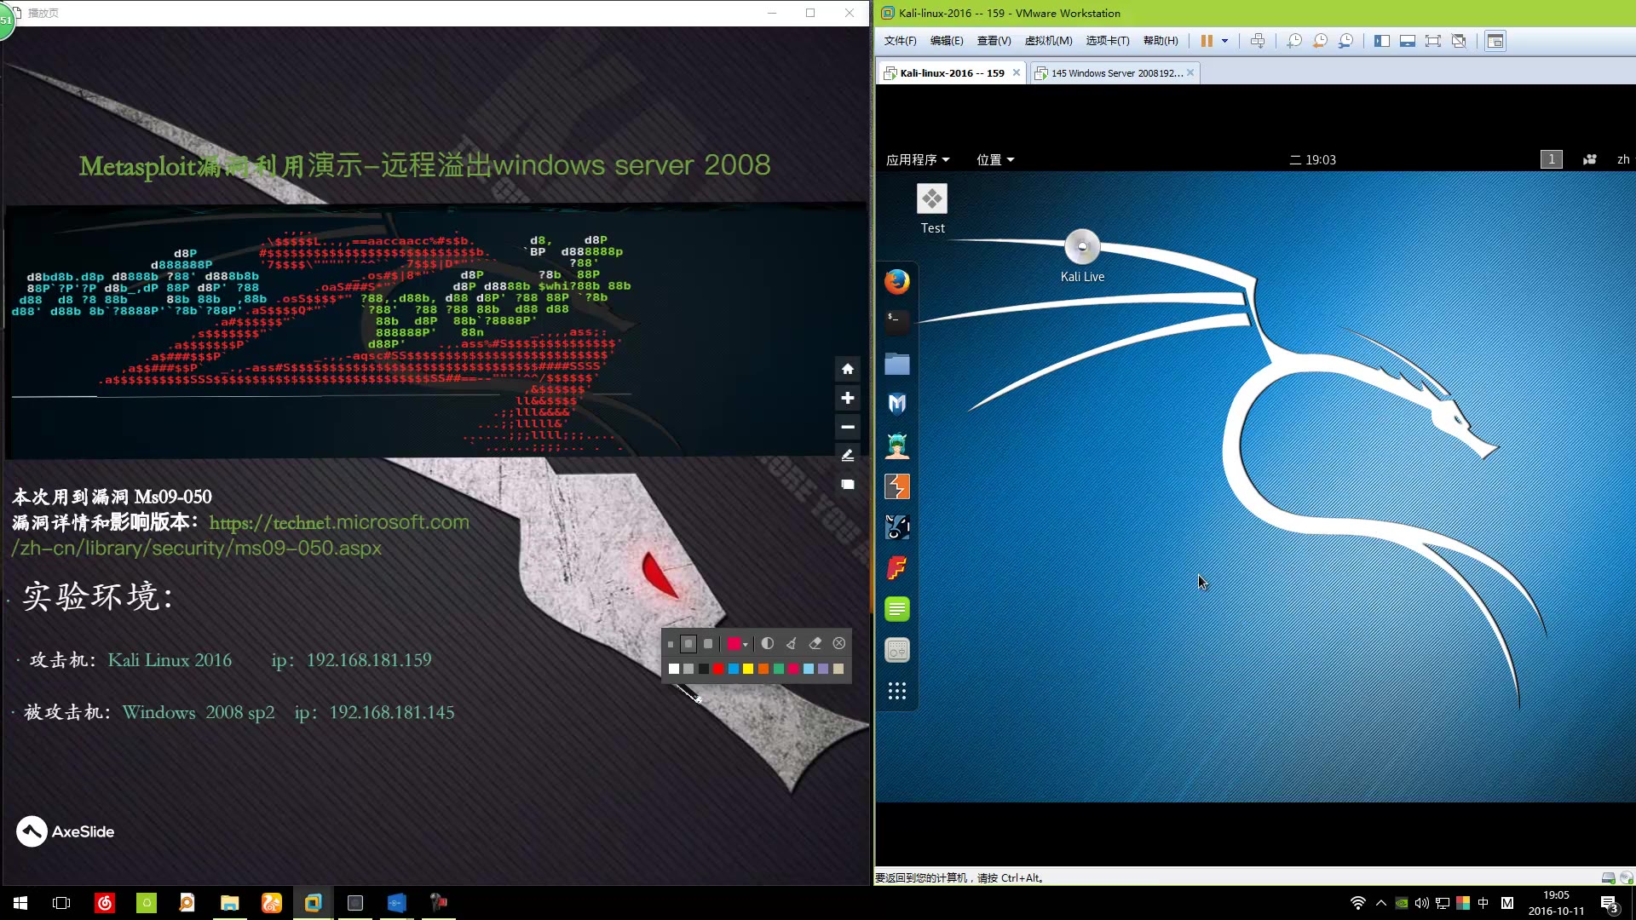Click the AxeSlide blank screen icon
Screen dimensions: 1636x920
[847, 485]
